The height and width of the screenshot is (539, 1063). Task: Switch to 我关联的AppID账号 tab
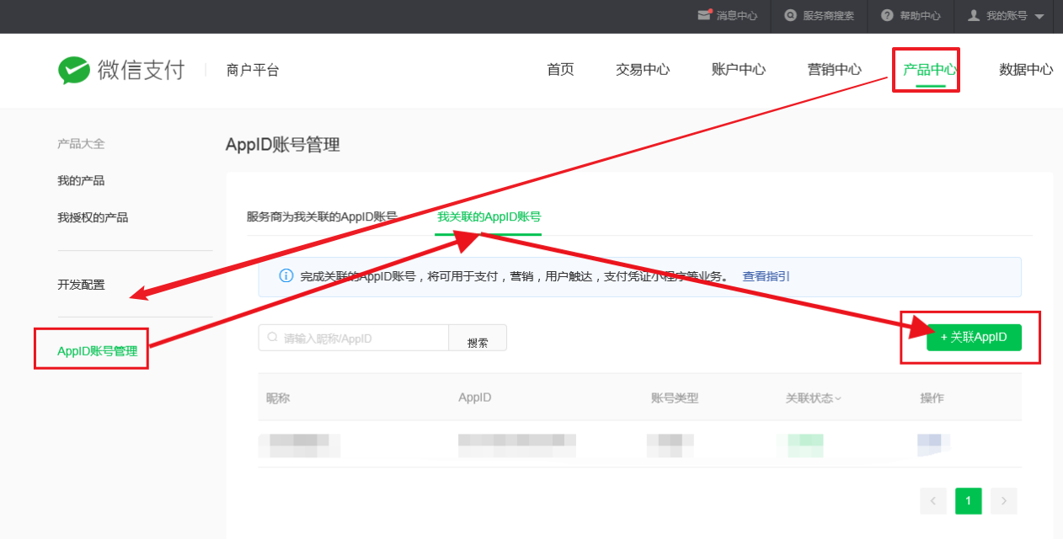coord(489,216)
